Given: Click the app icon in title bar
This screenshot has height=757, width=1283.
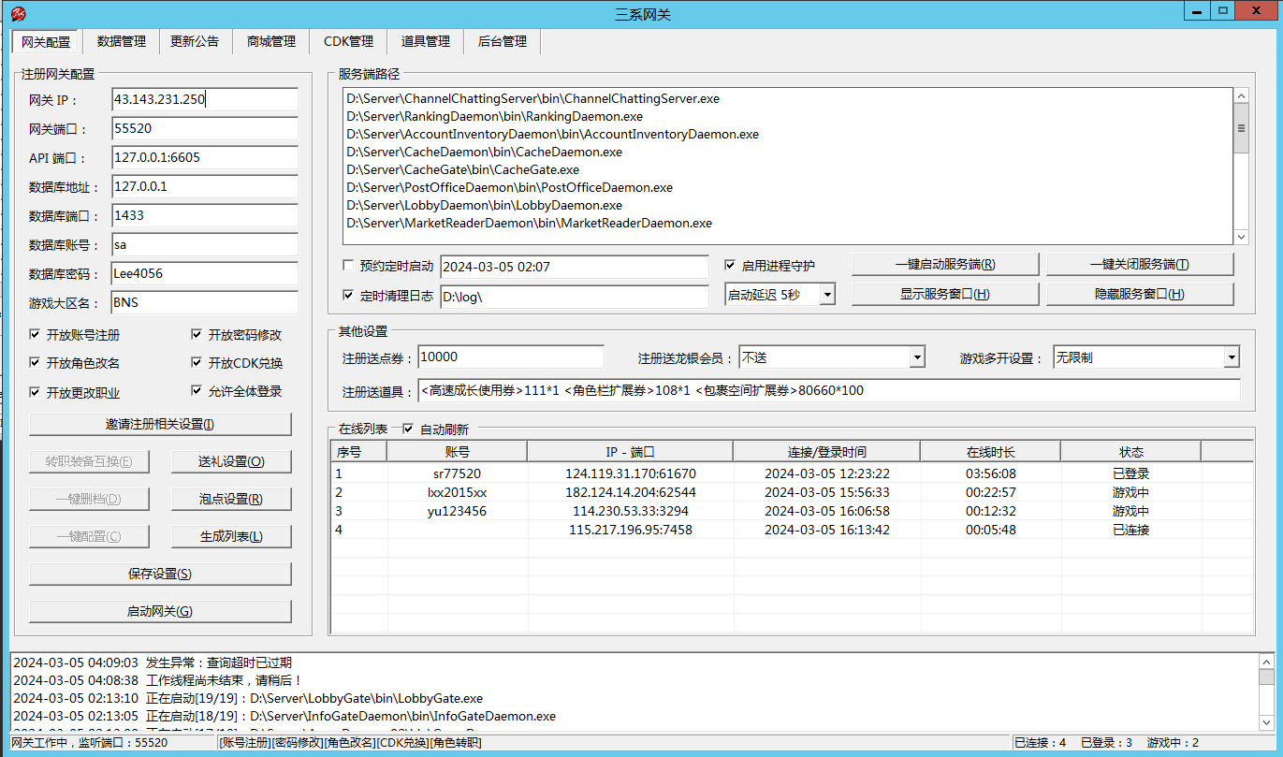Looking at the screenshot, I should (18, 13).
